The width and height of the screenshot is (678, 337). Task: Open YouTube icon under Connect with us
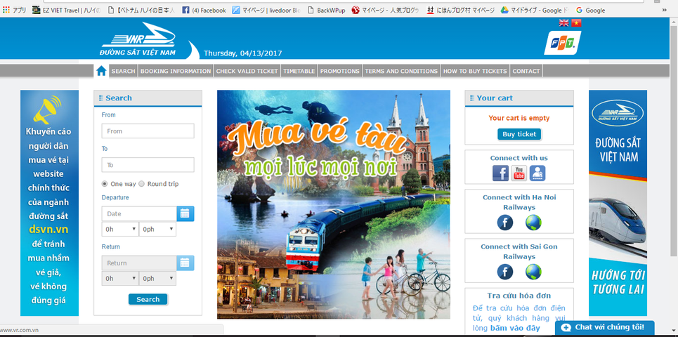(x=519, y=173)
